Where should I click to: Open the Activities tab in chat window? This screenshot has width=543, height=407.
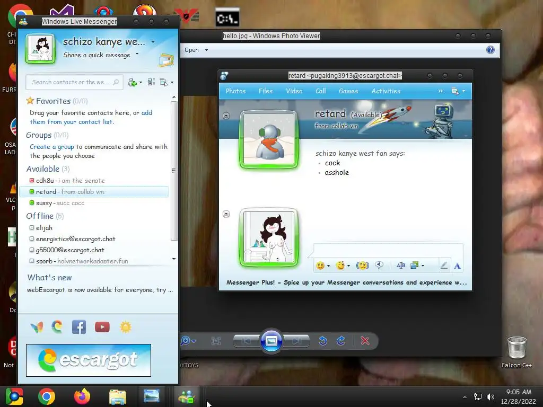click(x=386, y=91)
